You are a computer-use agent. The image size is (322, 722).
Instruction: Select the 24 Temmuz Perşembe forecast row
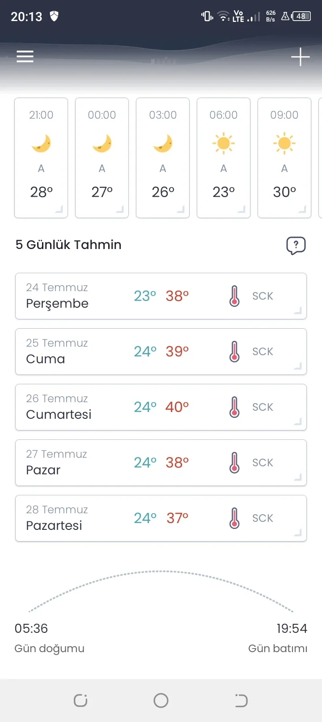coord(161,296)
